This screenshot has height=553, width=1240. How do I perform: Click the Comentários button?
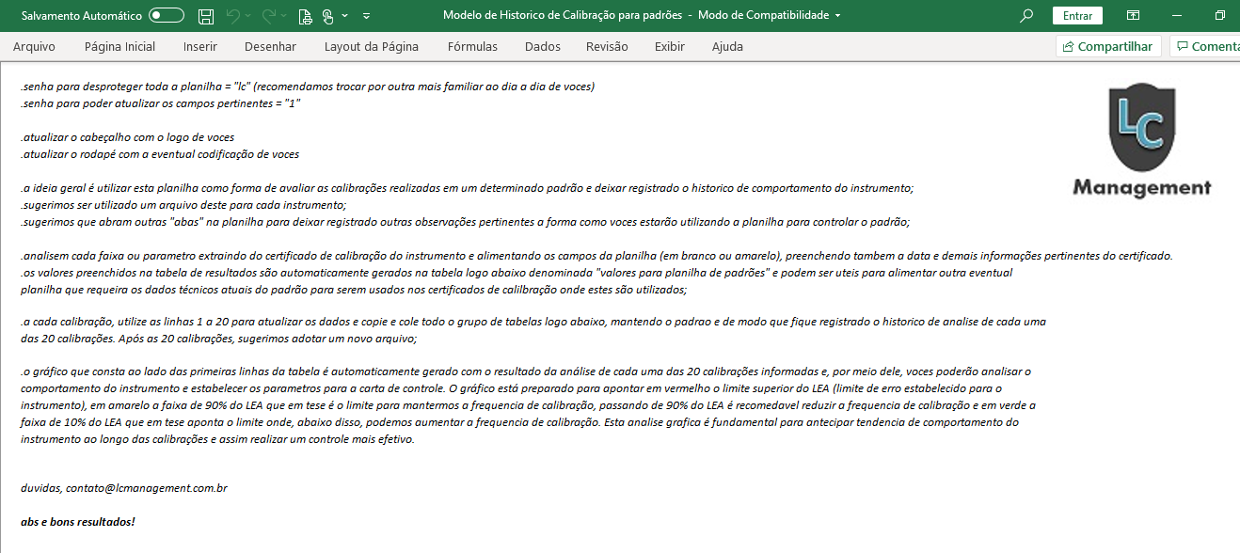(1205, 46)
